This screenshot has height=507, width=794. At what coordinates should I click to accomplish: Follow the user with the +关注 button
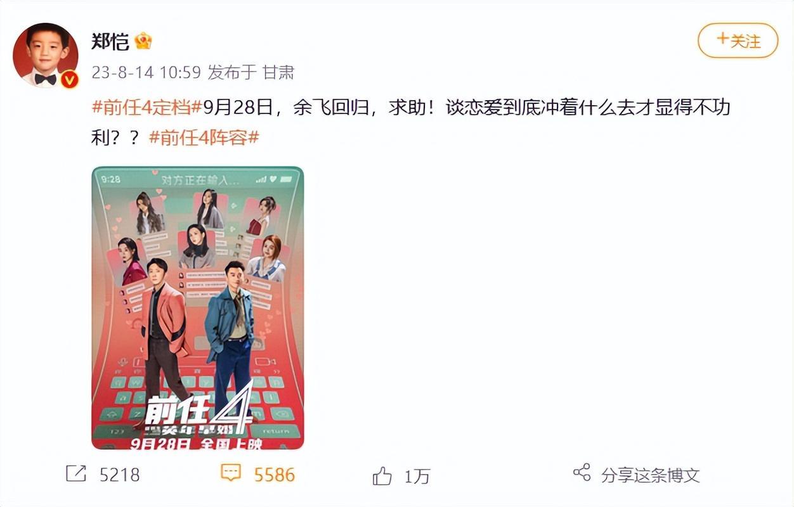(738, 41)
